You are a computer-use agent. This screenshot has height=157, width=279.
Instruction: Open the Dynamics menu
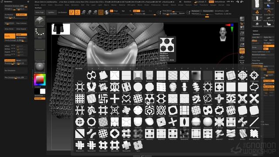75,5
